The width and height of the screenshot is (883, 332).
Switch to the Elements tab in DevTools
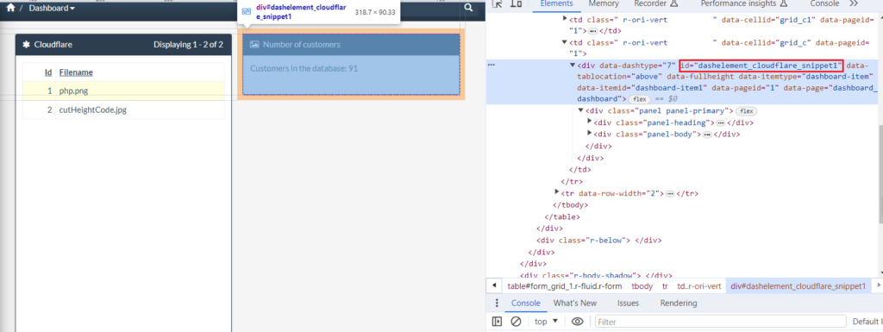click(556, 4)
